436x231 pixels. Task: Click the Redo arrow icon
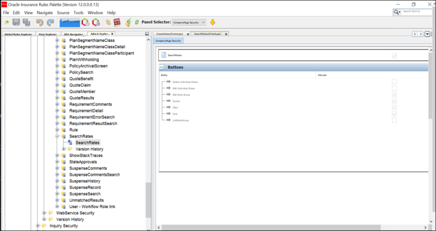[x=50, y=22]
